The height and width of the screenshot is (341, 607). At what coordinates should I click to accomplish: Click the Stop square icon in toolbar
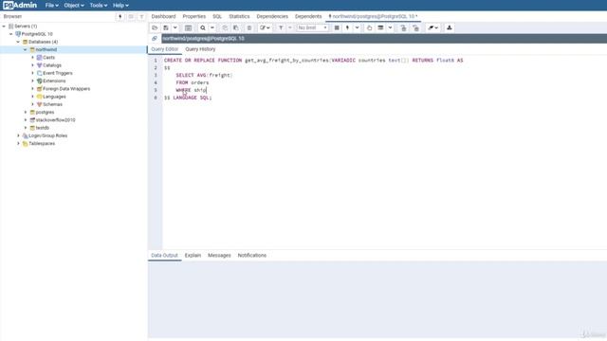coord(337,27)
